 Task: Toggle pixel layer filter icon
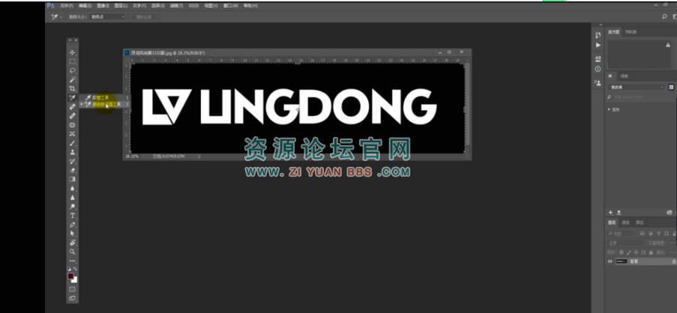tap(643, 233)
